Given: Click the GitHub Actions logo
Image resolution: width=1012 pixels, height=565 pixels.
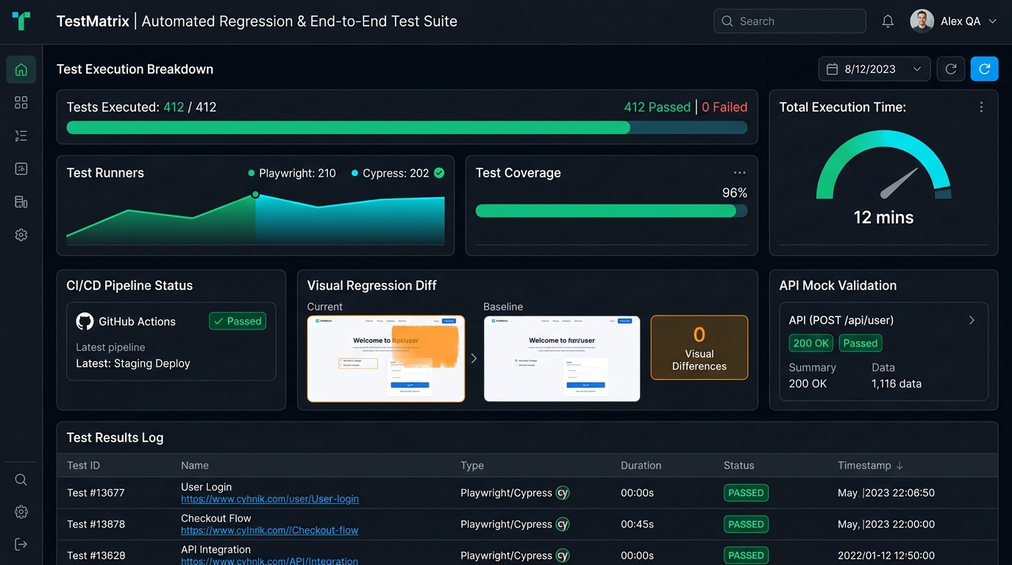Looking at the screenshot, I should pos(85,321).
